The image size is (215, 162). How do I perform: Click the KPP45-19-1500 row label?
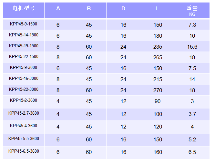pos(24,46)
